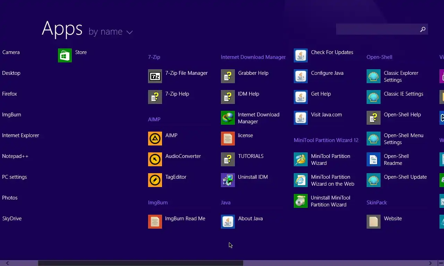
Task: Open Classic Explorer Settings icon
Action: pyautogui.click(x=374, y=76)
